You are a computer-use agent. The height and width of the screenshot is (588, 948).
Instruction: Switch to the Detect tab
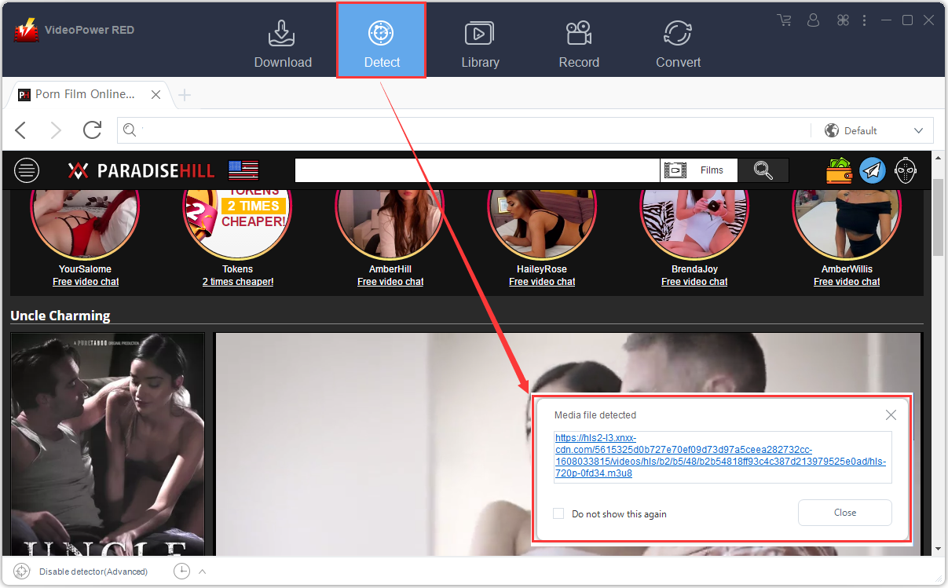[x=382, y=40]
